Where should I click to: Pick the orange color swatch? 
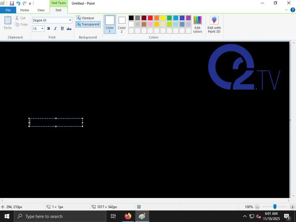coord(157,18)
